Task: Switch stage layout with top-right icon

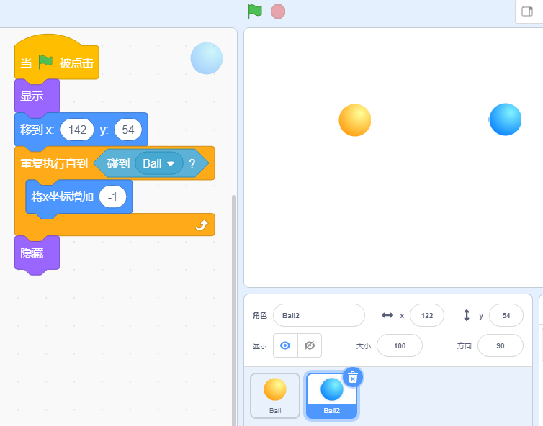Action: click(527, 12)
